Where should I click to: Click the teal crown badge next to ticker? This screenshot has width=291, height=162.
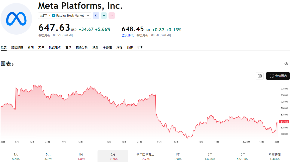pyautogui.click(x=104, y=16)
